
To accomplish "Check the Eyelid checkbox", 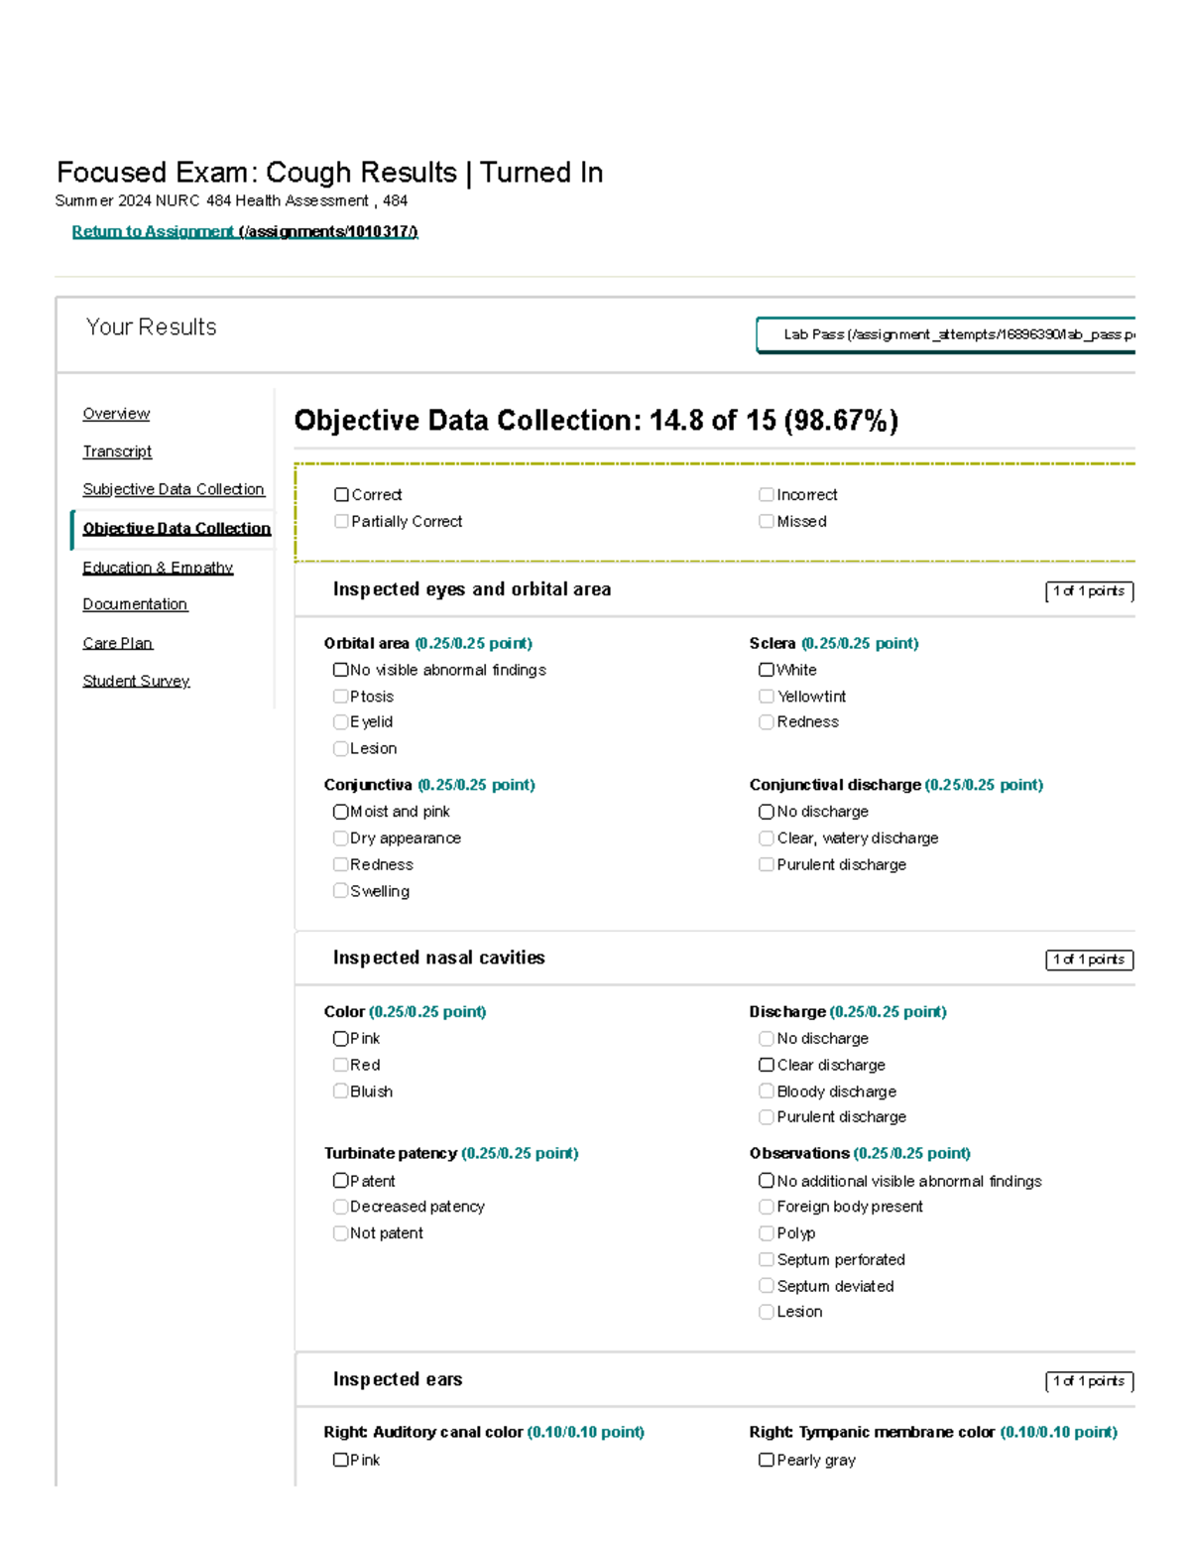I will pyautogui.click(x=341, y=721).
